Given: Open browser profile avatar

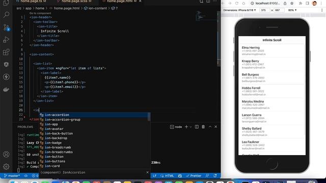Looking at the screenshot, I should coord(315,4).
